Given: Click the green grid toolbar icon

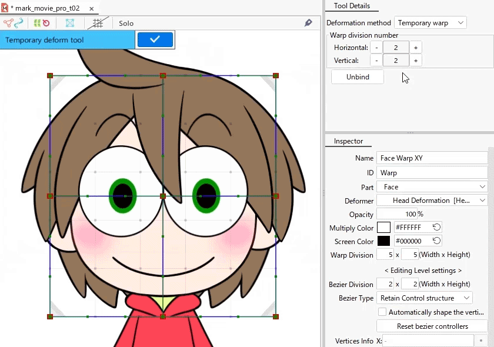Looking at the screenshot, I should (x=36, y=23).
